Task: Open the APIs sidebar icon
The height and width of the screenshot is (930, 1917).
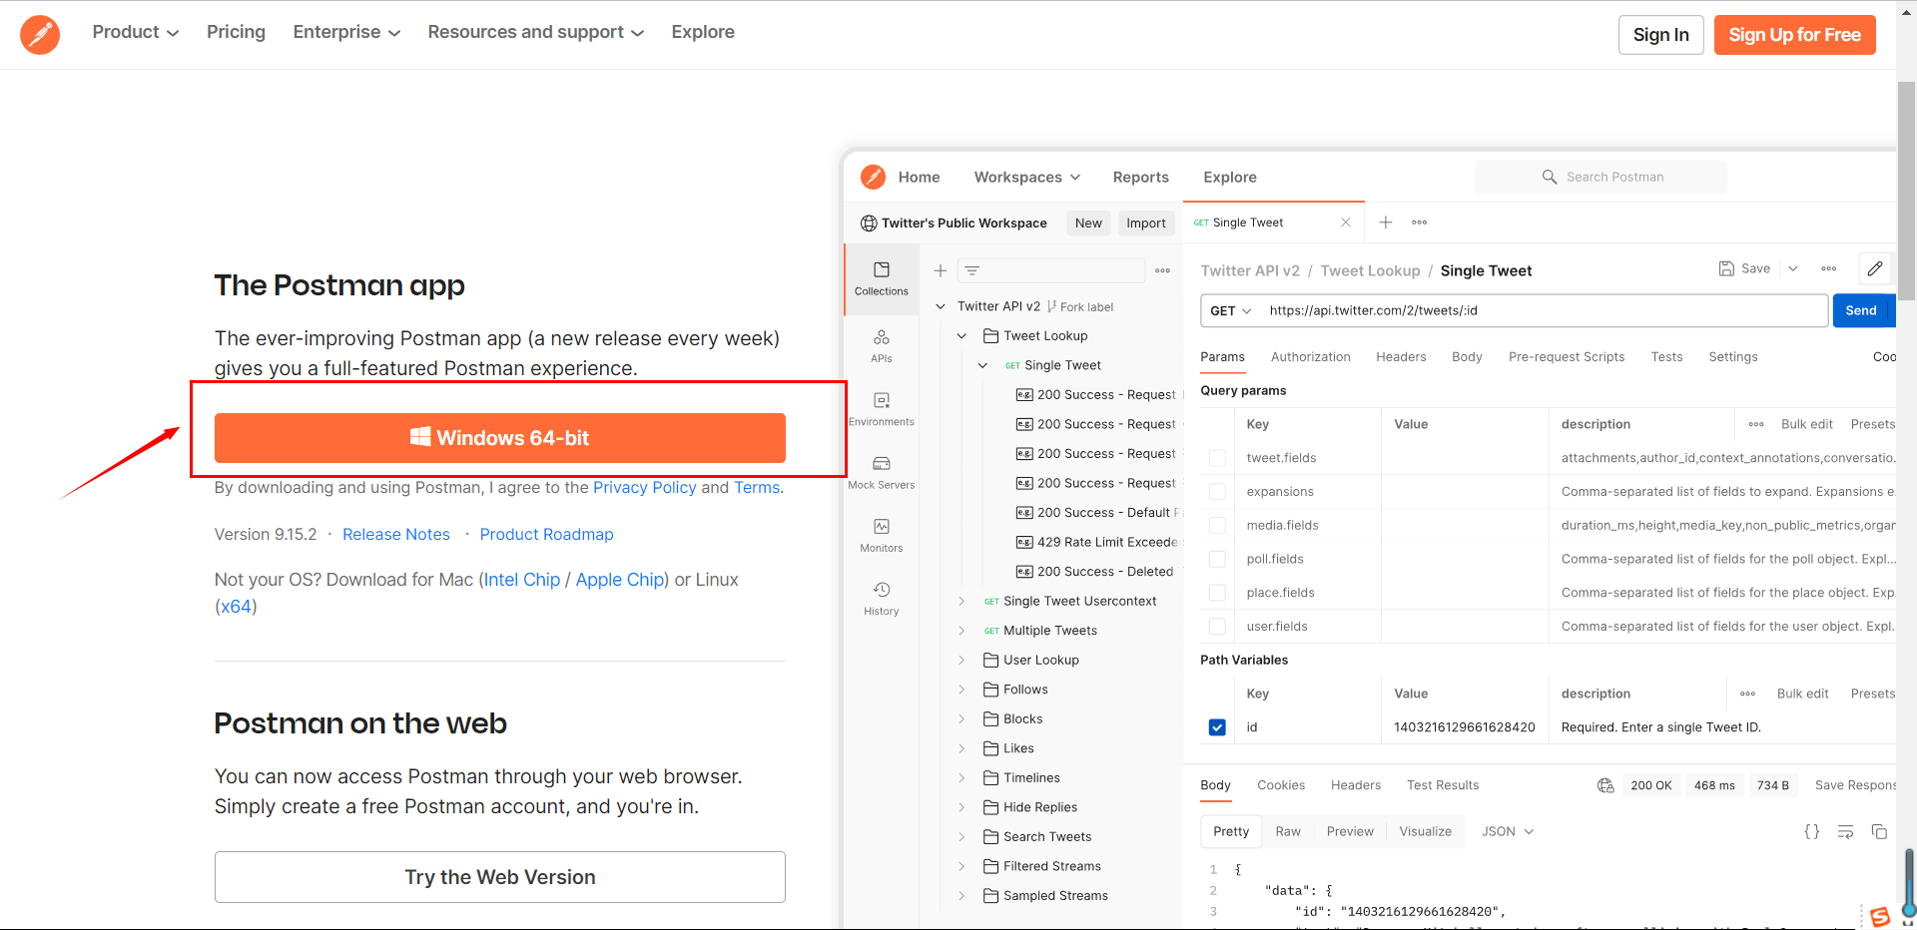Action: click(x=882, y=337)
